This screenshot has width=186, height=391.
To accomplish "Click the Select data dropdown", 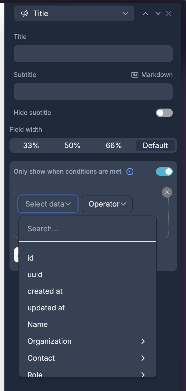I will pyautogui.click(x=48, y=204).
